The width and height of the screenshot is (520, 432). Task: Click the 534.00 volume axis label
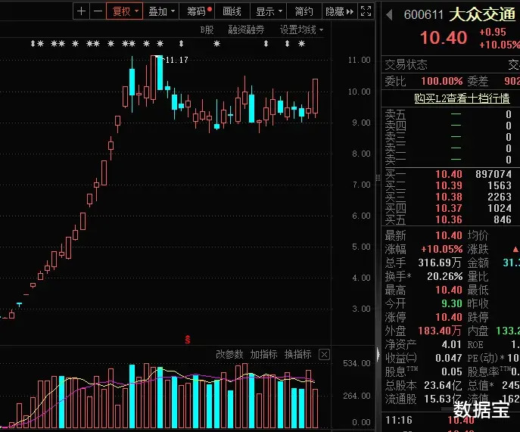[x=357, y=363]
